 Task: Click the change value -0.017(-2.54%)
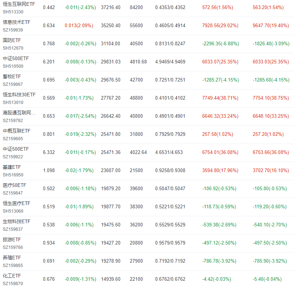click(80, 116)
